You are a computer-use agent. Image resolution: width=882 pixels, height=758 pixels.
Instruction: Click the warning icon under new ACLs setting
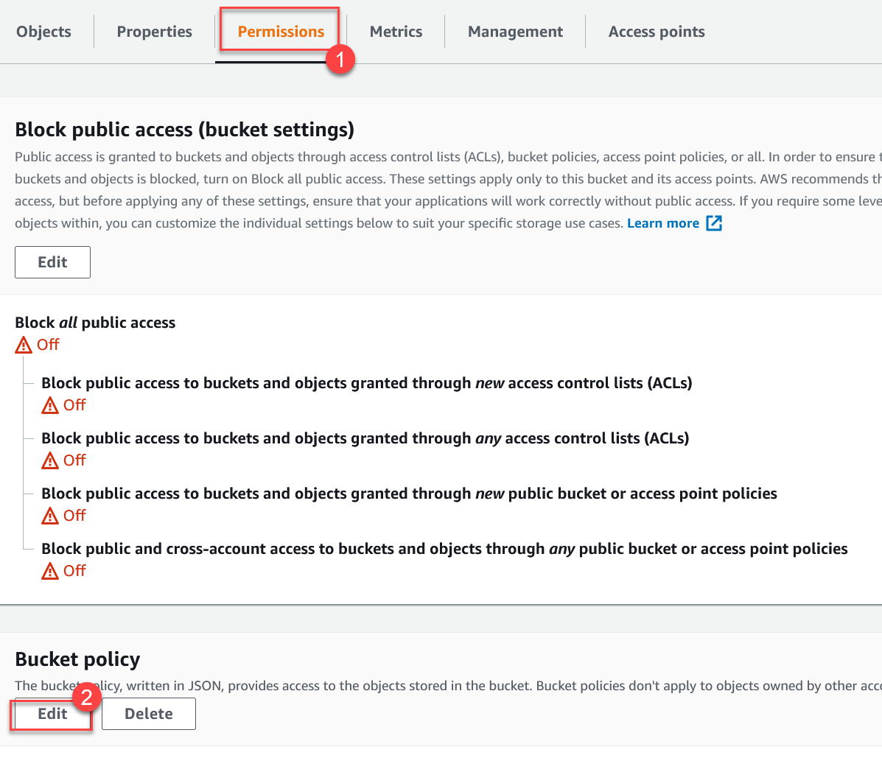pyautogui.click(x=49, y=405)
